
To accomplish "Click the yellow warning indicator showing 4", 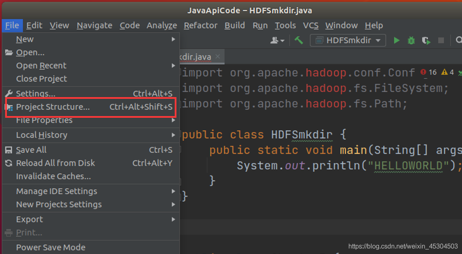I will tap(447, 72).
